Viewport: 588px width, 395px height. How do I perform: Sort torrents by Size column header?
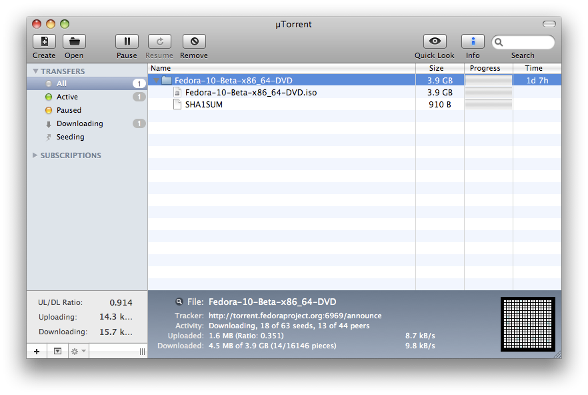coord(437,68)
